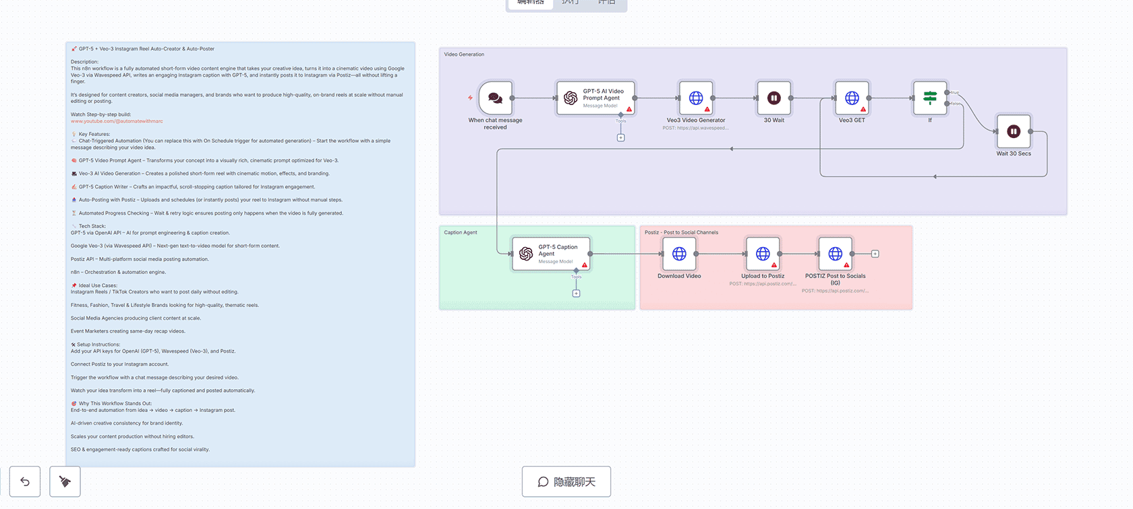
Task: Click the undo arrow button
Action: coord(25,481)
